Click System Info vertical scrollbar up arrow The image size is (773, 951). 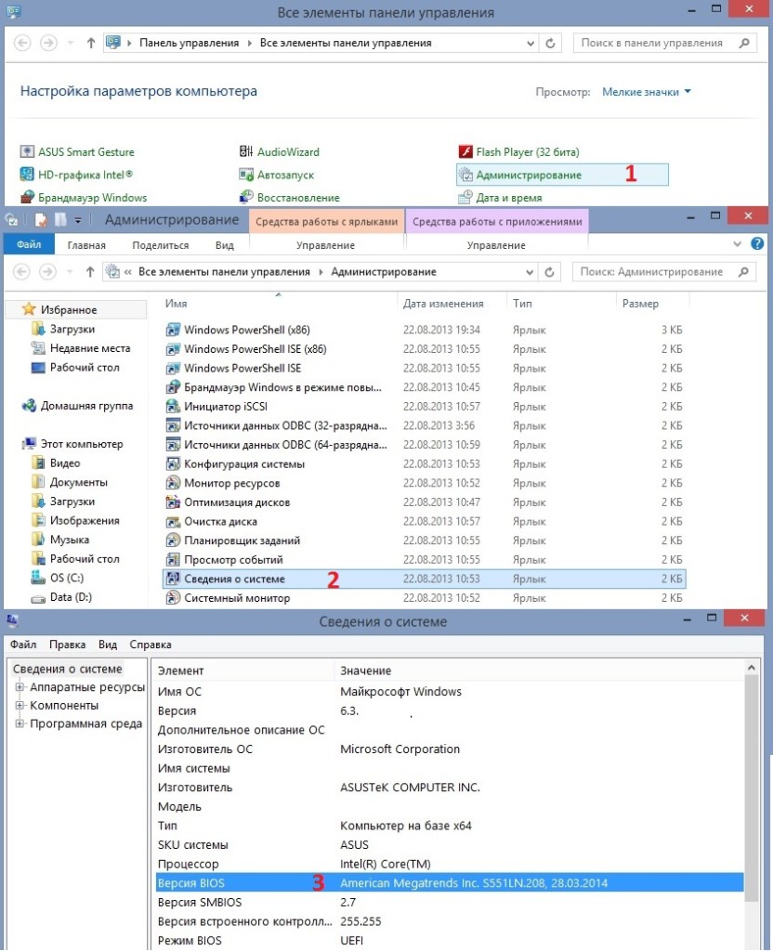coord(751,668)
